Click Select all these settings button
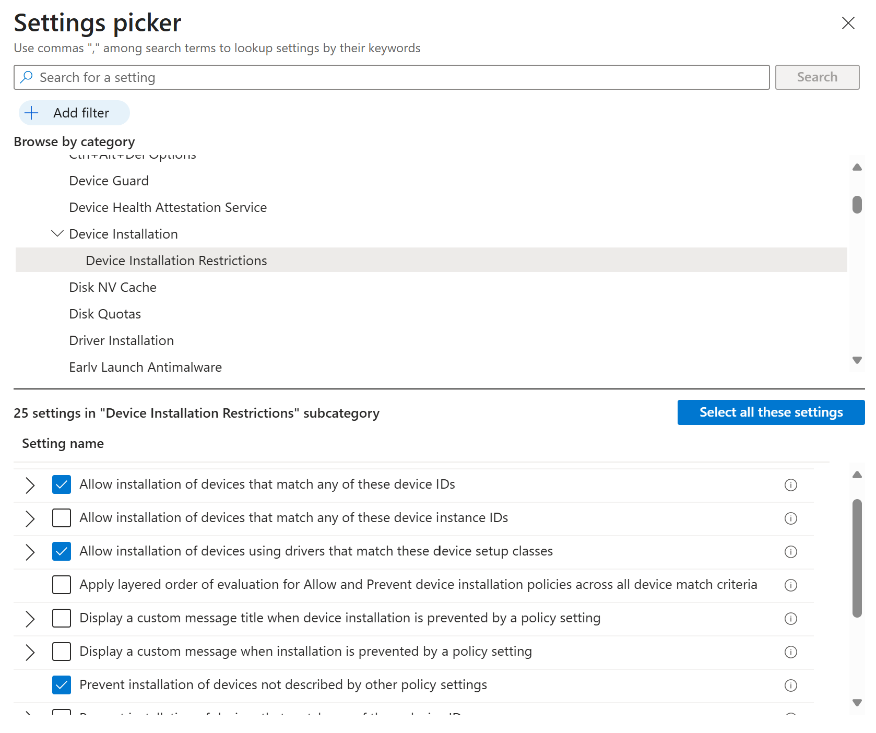The width and height of the screenshot is (876, 733). (x=771, y=412)
